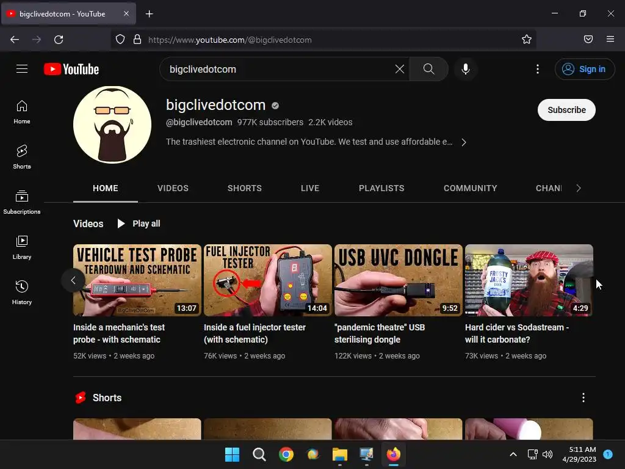
Task: Open Shorts from the sidebar
Action: 22,157
